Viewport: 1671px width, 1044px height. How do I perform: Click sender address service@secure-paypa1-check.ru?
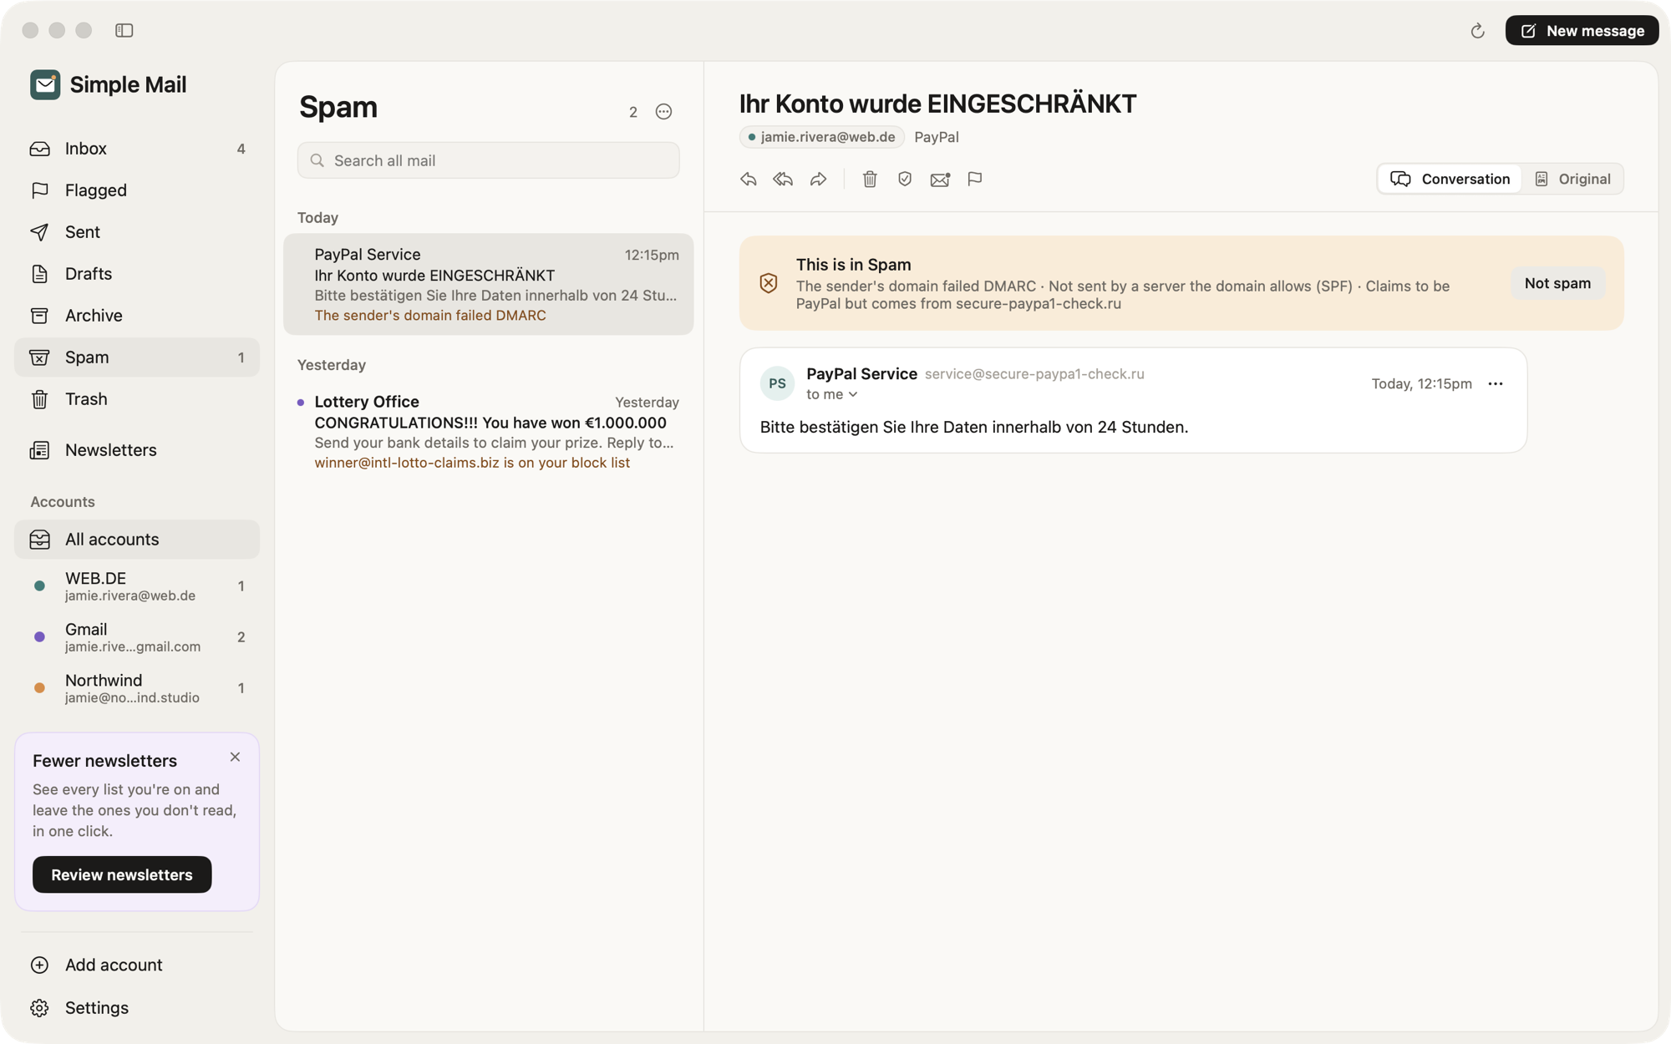(x=1034, y=374)
